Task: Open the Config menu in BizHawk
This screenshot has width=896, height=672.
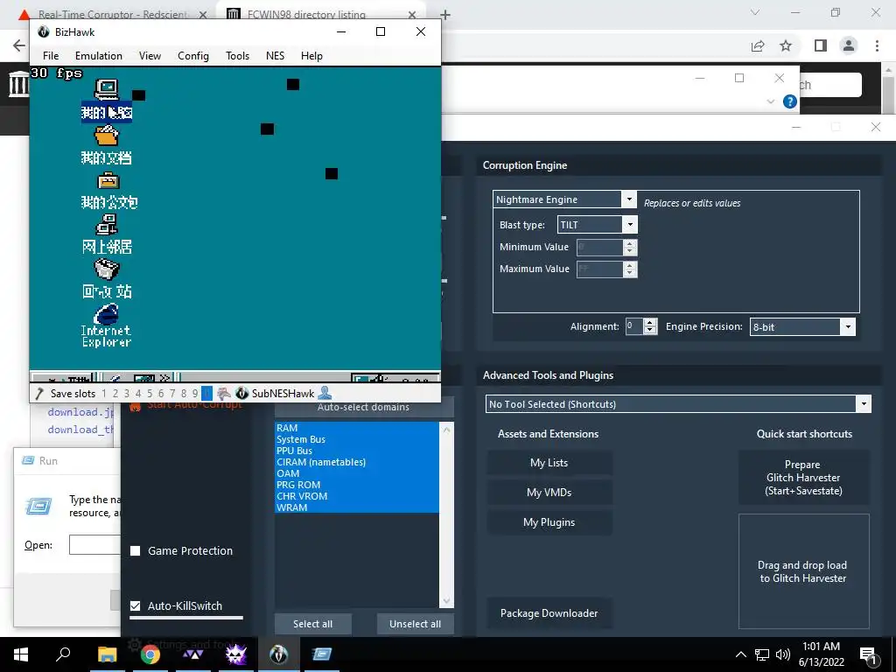Action: (193, 55)
